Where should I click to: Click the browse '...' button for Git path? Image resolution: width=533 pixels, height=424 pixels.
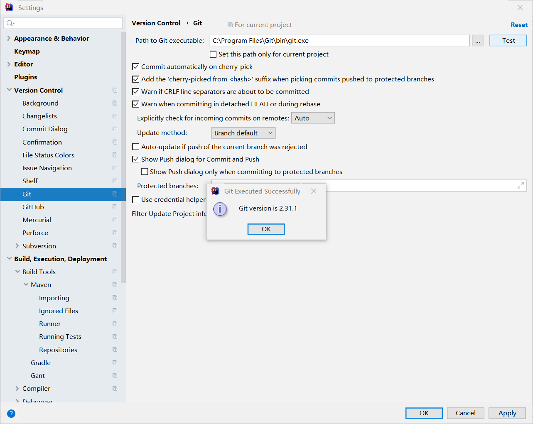tap(477, 40)
